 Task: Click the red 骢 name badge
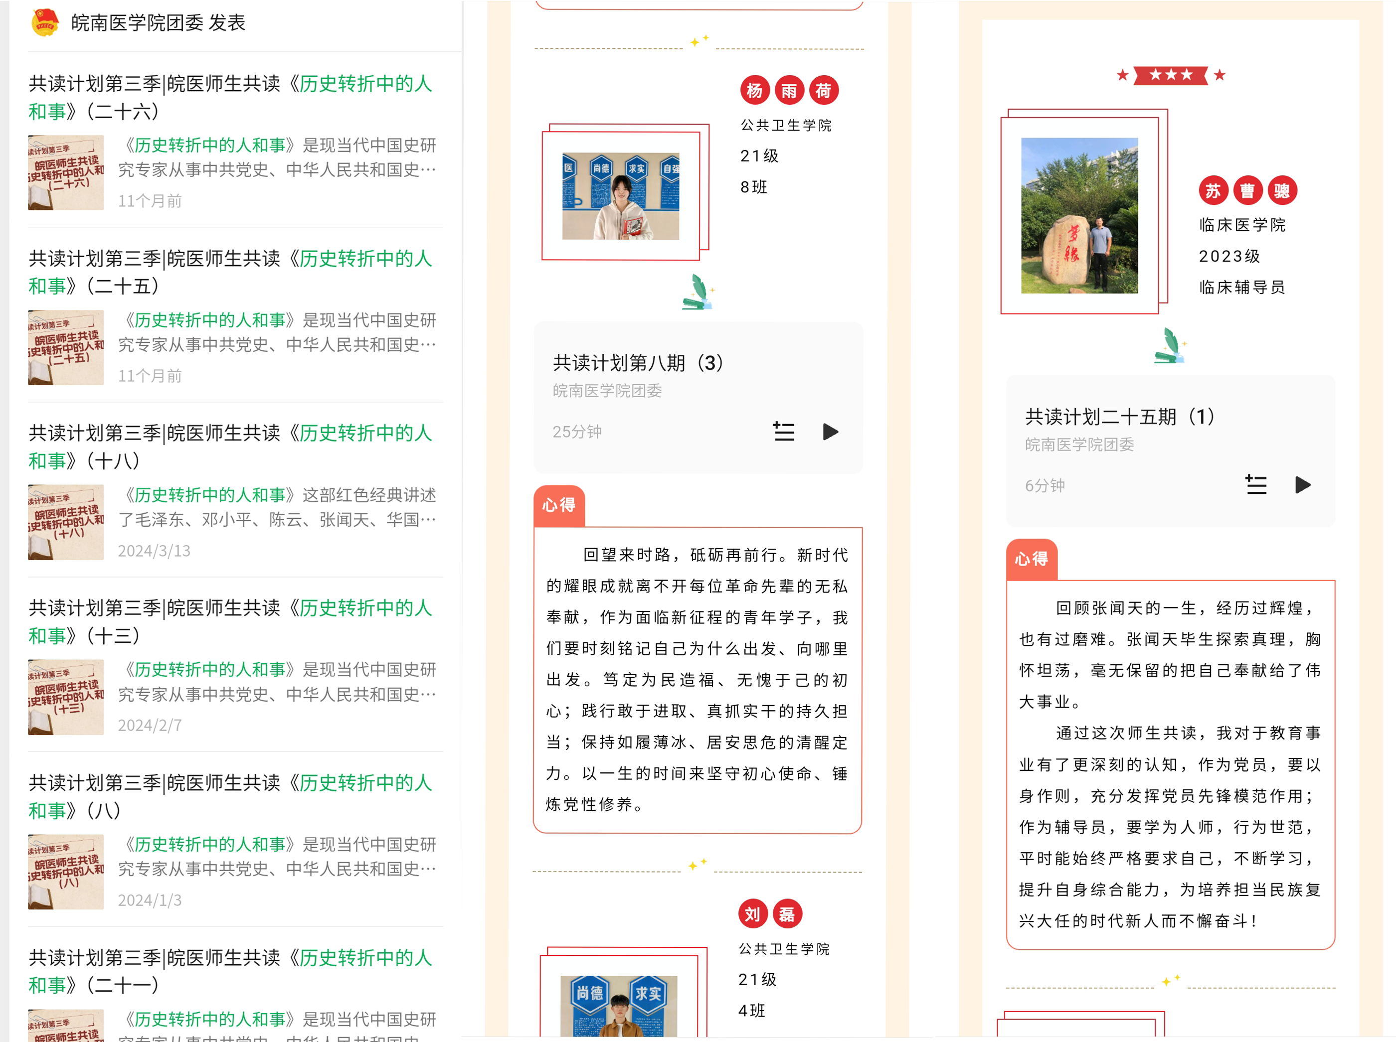1282,190
